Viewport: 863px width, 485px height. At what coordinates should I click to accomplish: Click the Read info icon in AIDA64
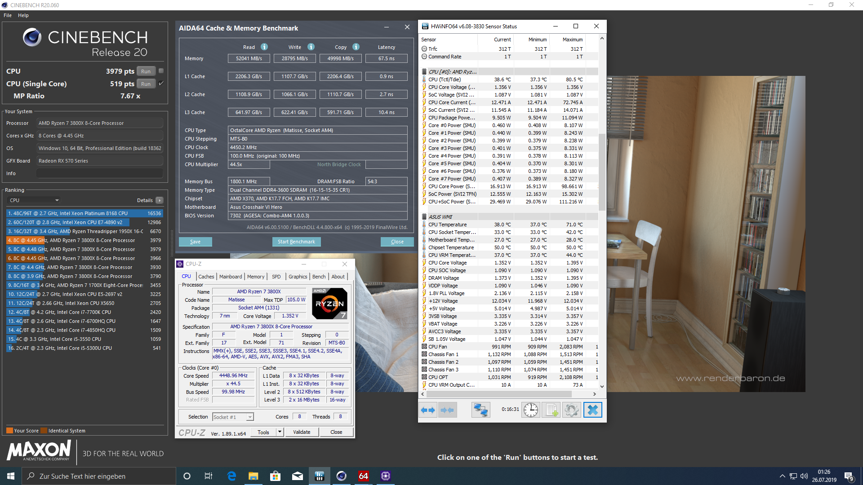264,47
